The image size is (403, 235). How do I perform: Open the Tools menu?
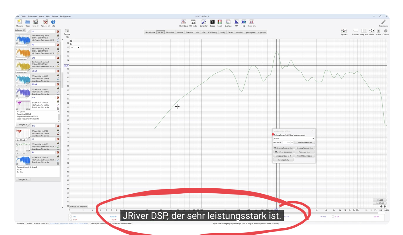tap(23, 16)
